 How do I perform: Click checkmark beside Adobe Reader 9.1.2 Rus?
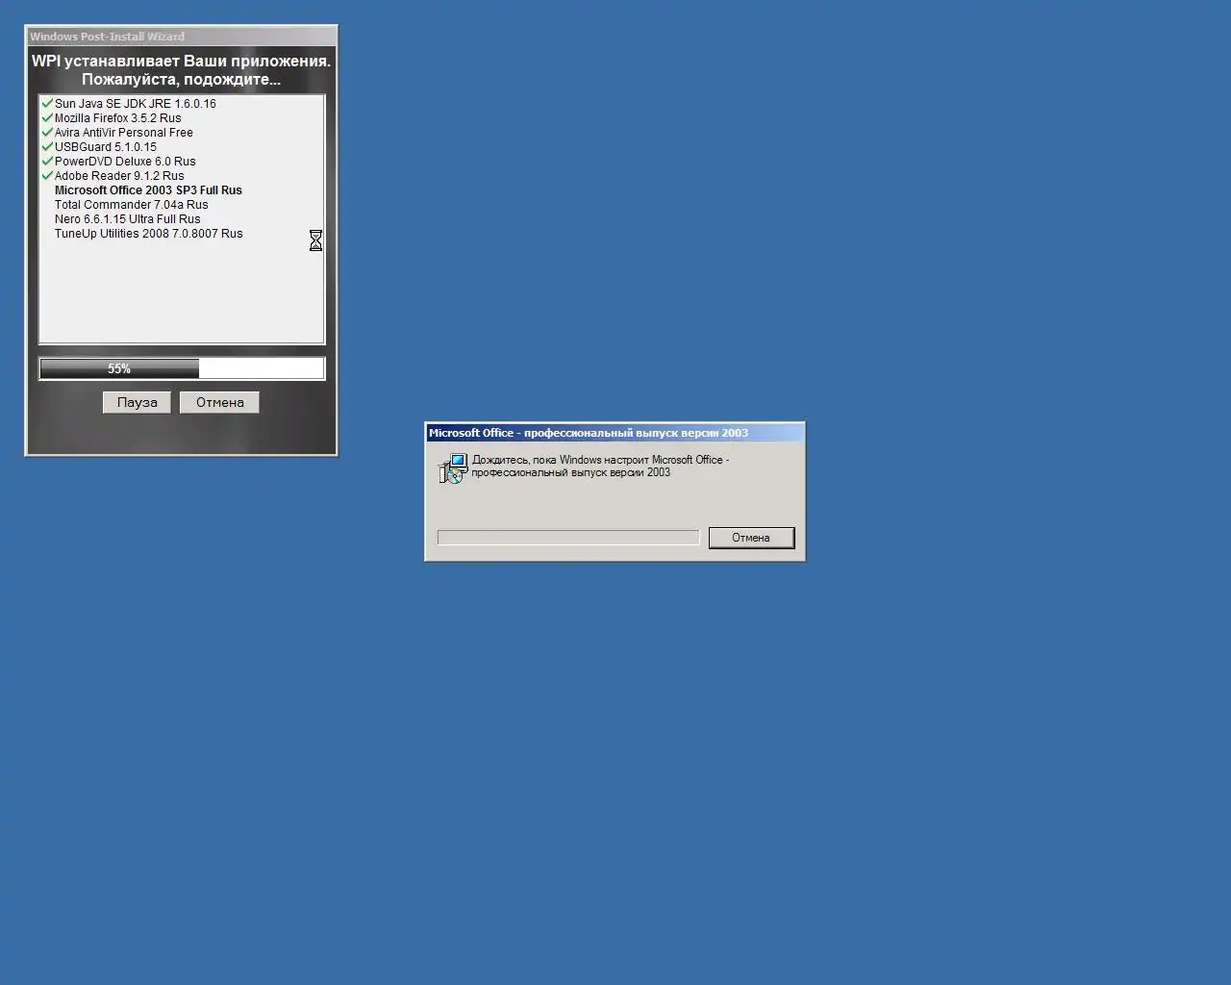[47, 175]
